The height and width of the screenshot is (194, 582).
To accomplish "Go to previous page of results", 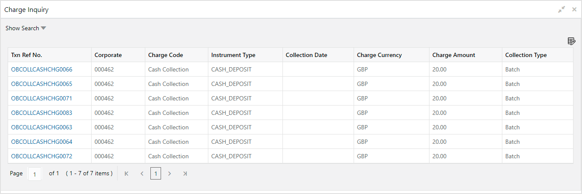I will 142,174.
